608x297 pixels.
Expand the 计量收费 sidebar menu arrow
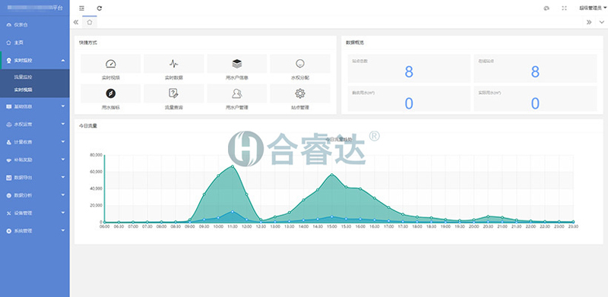[x=63, y=142]
